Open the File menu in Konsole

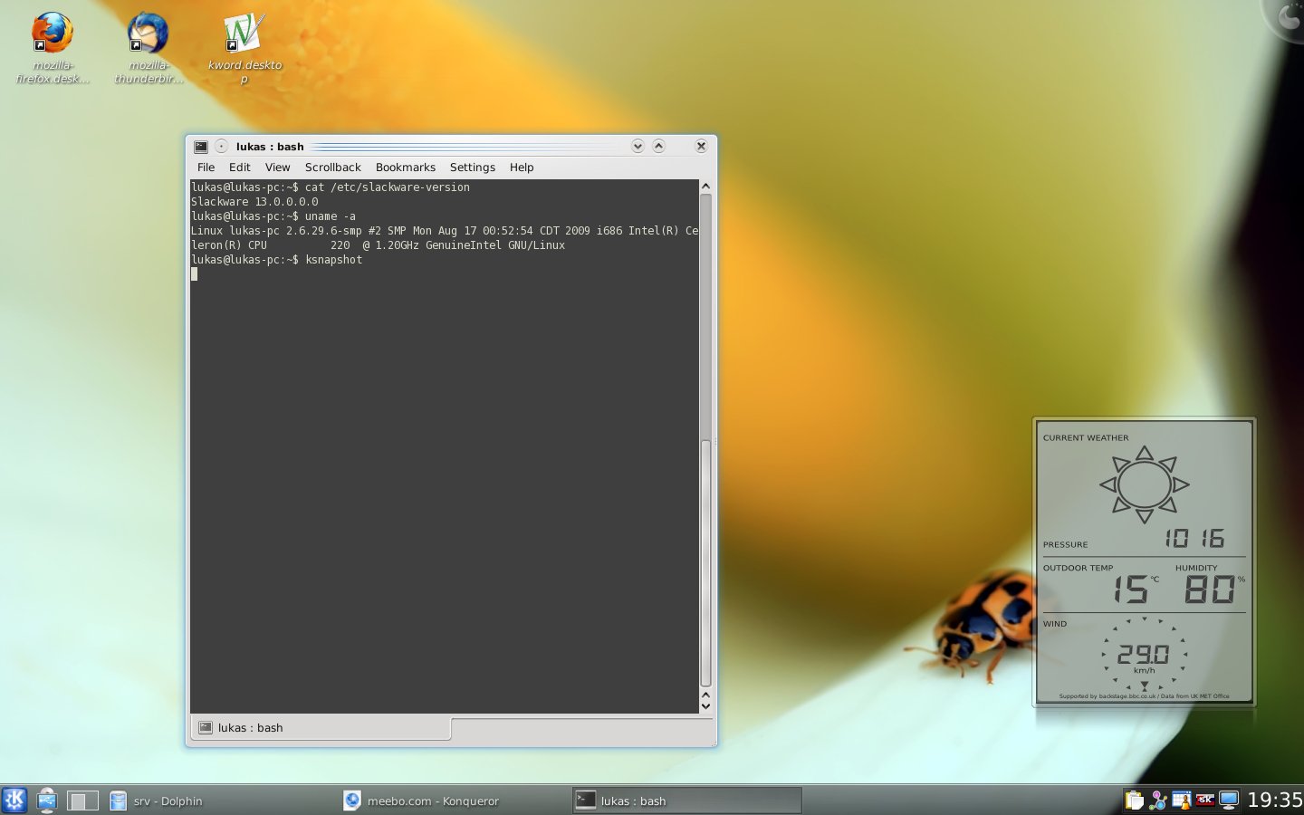tap(206, 168)
